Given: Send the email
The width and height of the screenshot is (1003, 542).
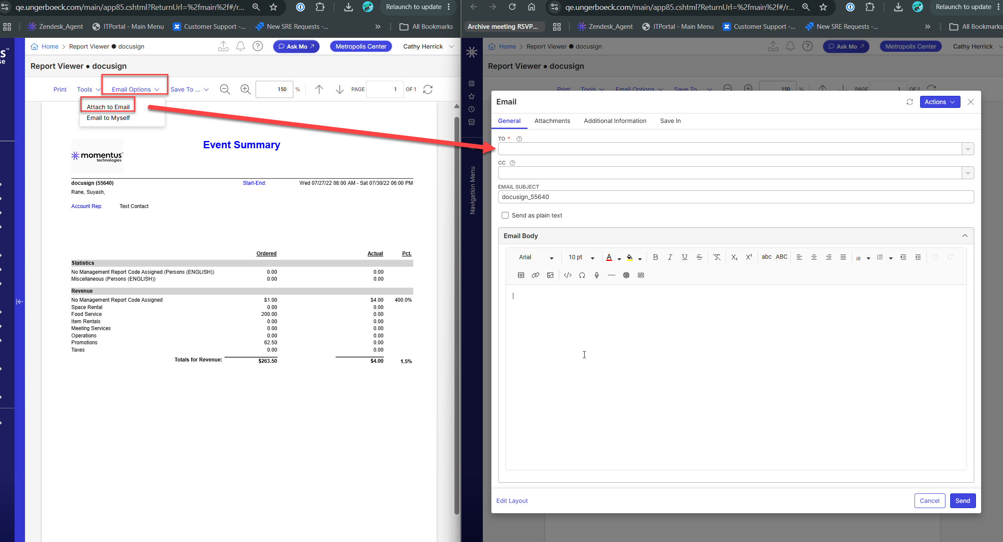Looking at the screenshot, I should pos(963,501).
